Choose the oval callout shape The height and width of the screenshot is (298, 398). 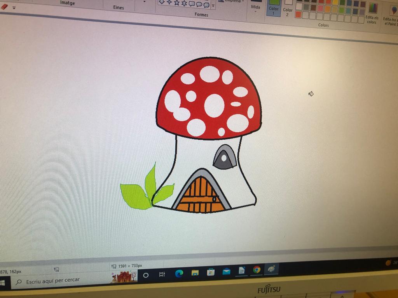(x=199, y=4)
